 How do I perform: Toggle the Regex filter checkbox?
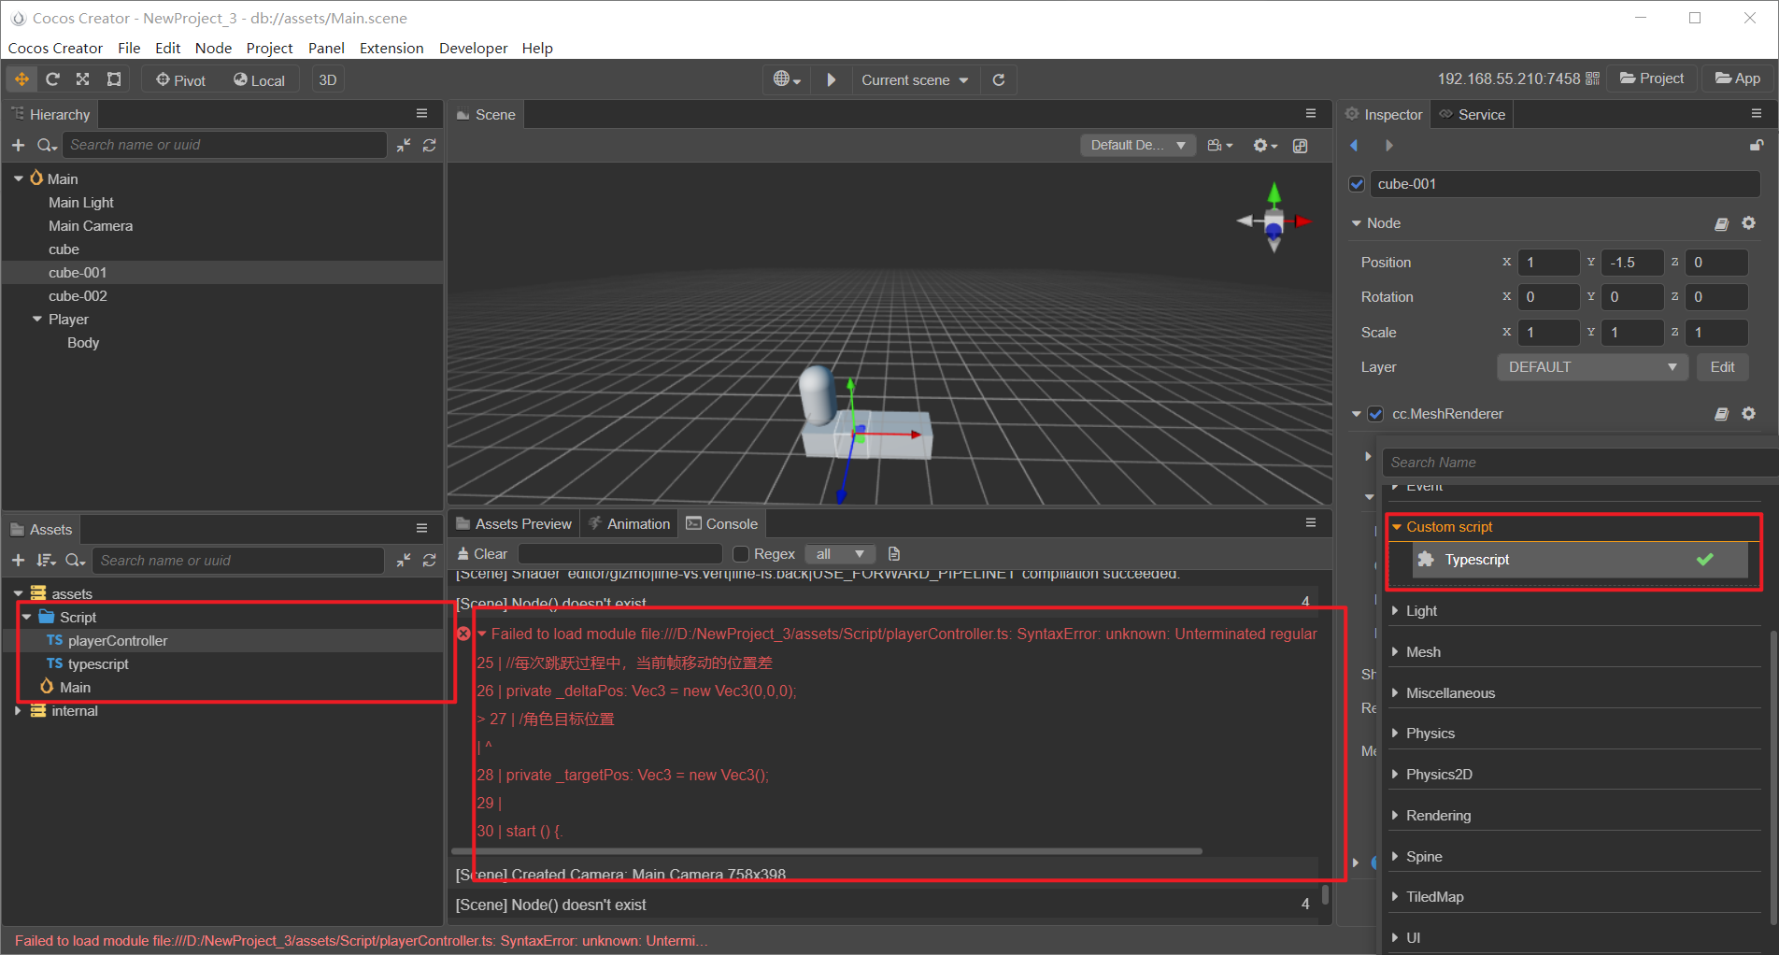(x=741, y=554)
